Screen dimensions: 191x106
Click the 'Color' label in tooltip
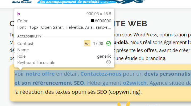pos(22,21)
